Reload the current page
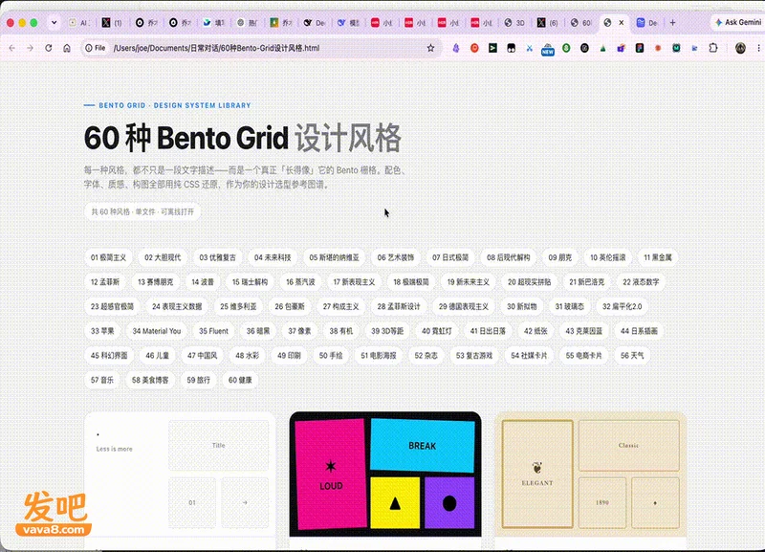Screen dimensions: 765x552 (x=49, y=48)
